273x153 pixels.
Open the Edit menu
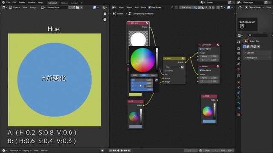click(x=14, y=3)
